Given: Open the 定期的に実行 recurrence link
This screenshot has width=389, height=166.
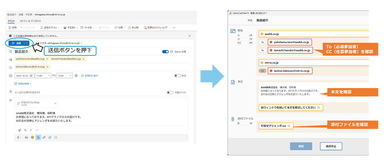Looking at the screenshot, I should (x=90, y=76).
